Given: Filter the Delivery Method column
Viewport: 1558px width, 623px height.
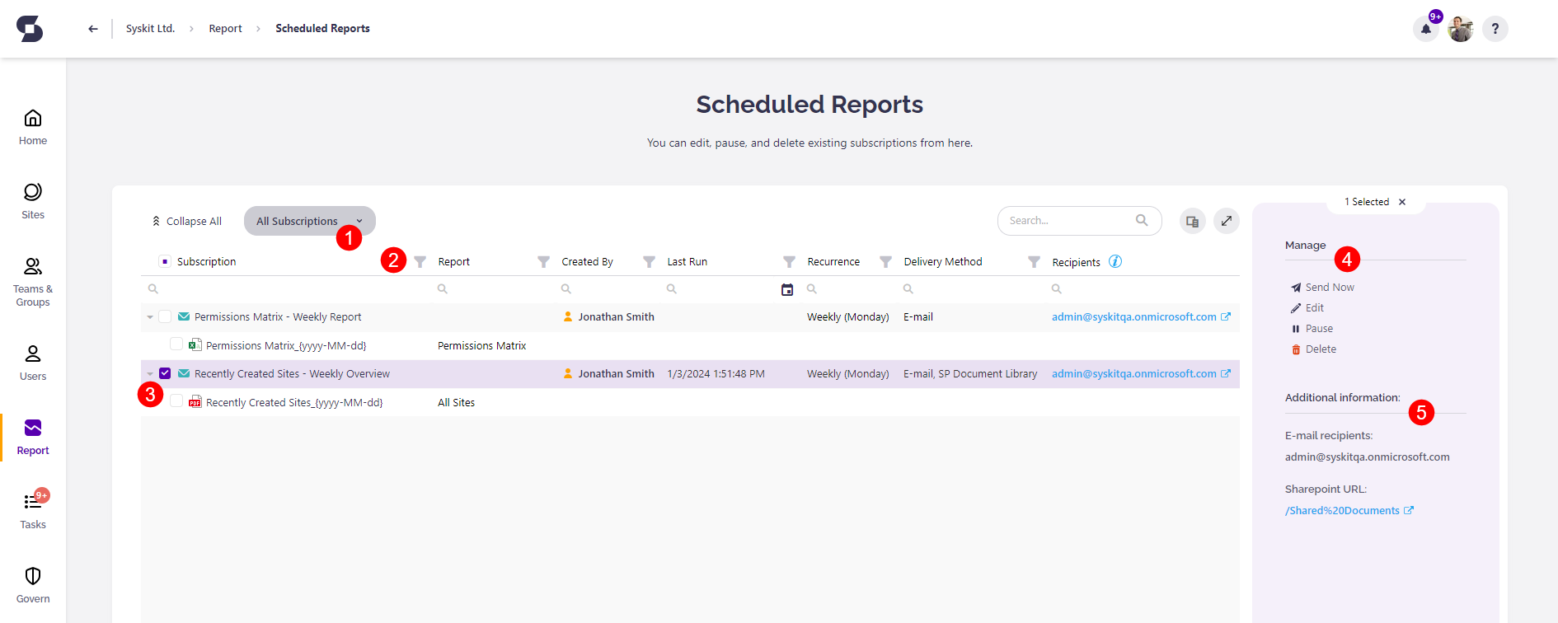Looking at the screenshot, I should 1034,262.
